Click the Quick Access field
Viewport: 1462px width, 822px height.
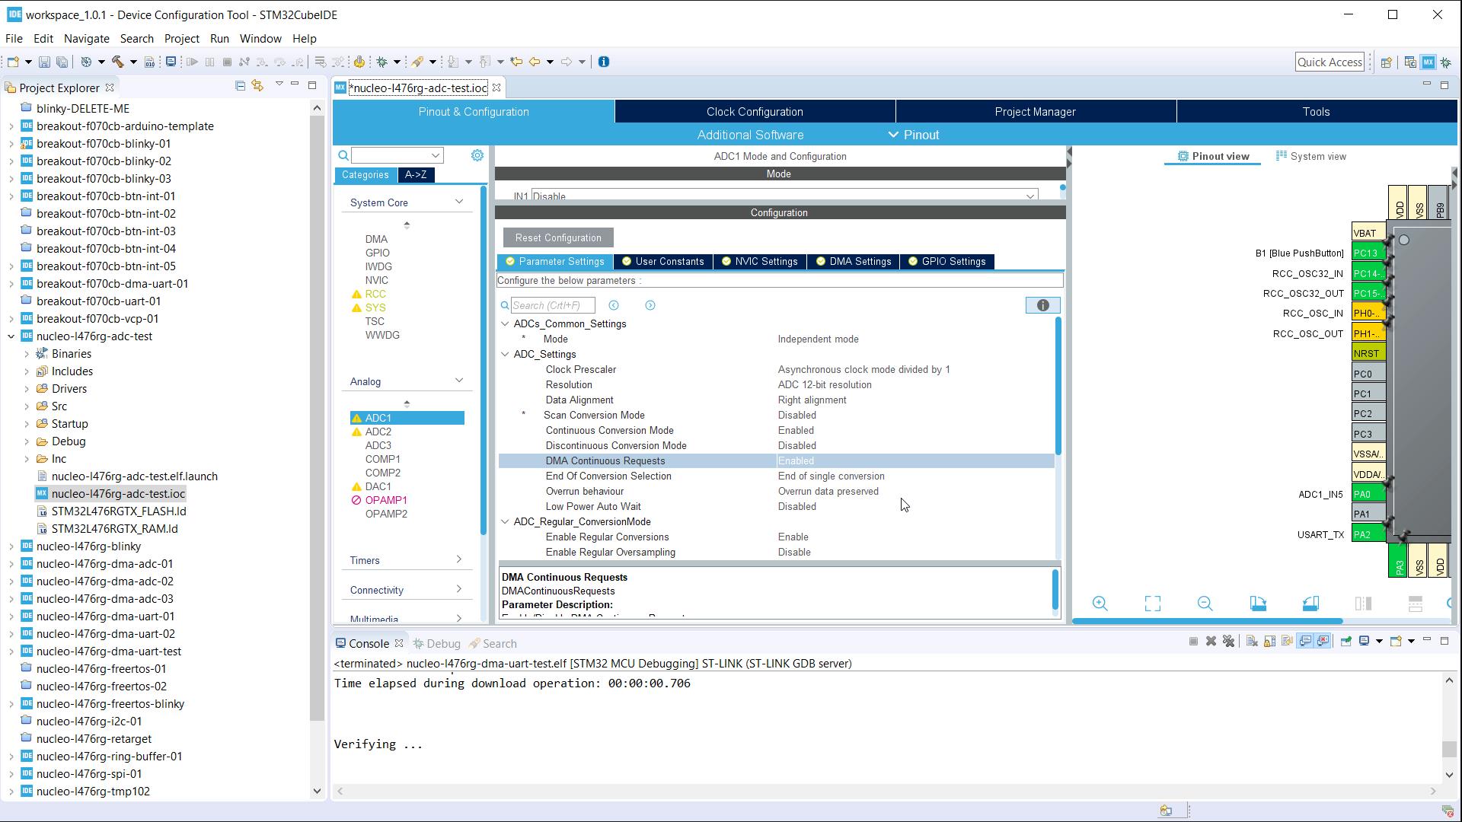point(1330,62)
